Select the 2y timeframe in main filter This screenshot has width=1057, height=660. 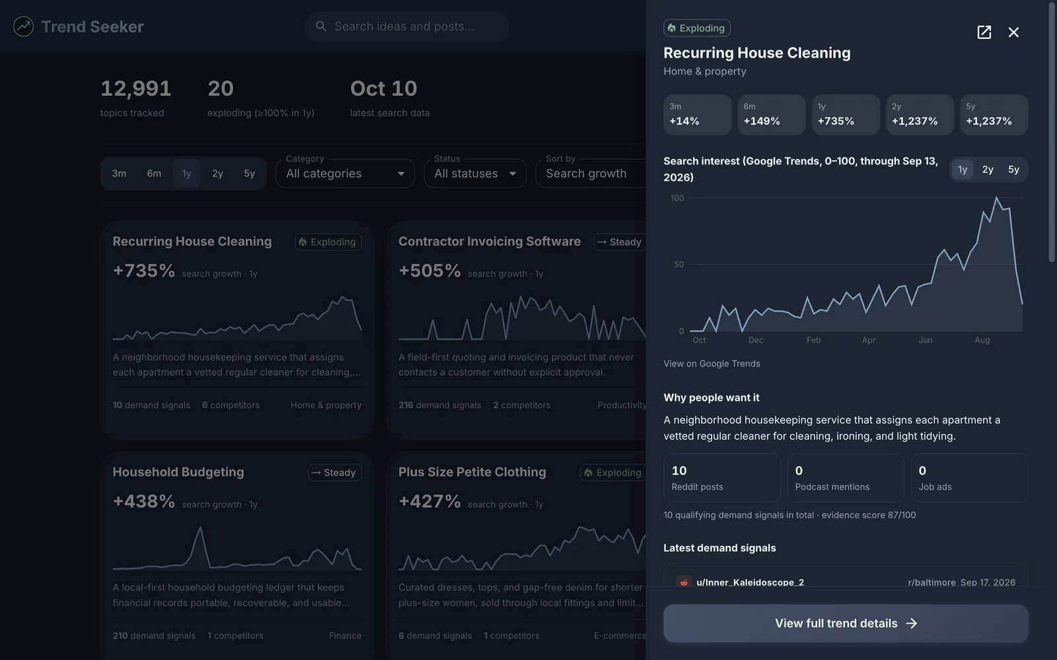(x=217, y=174)
